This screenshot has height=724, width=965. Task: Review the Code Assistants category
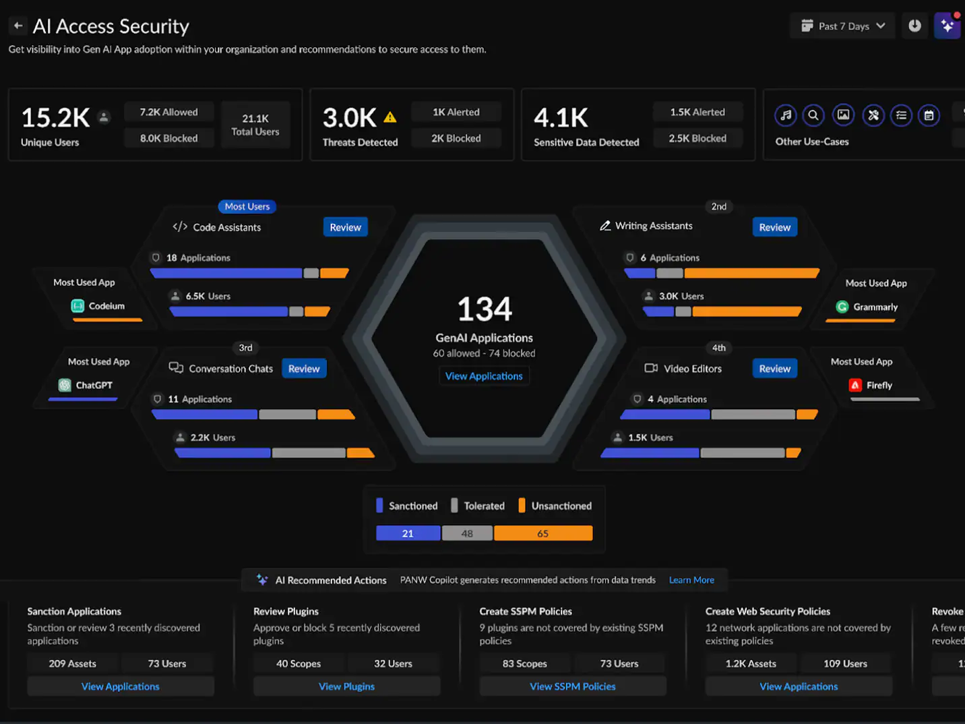click(x=345, y=227)
